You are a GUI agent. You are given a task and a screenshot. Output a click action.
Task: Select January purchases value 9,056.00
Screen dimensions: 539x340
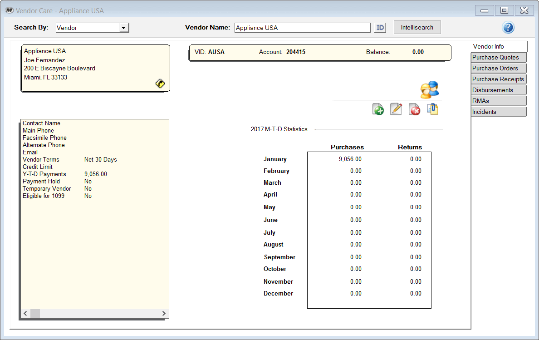click(x=350, y=159)
